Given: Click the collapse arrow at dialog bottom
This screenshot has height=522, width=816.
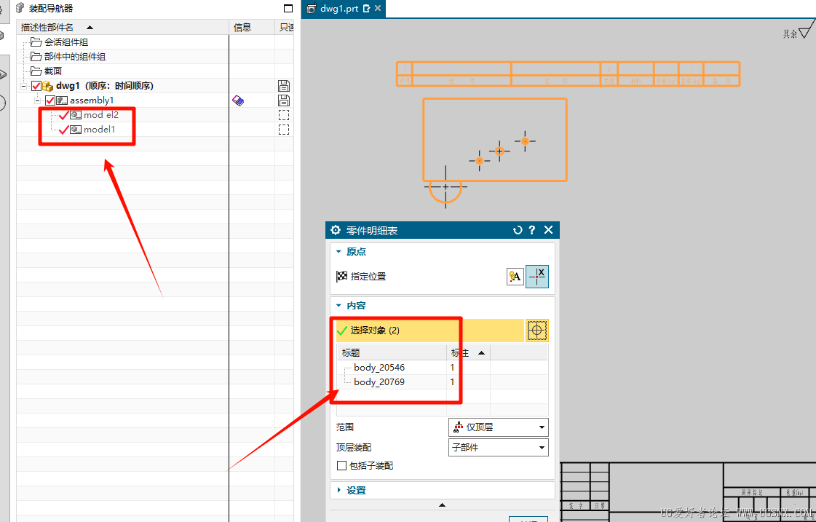Looking at the screenshot, I should [x=442, y=505].
